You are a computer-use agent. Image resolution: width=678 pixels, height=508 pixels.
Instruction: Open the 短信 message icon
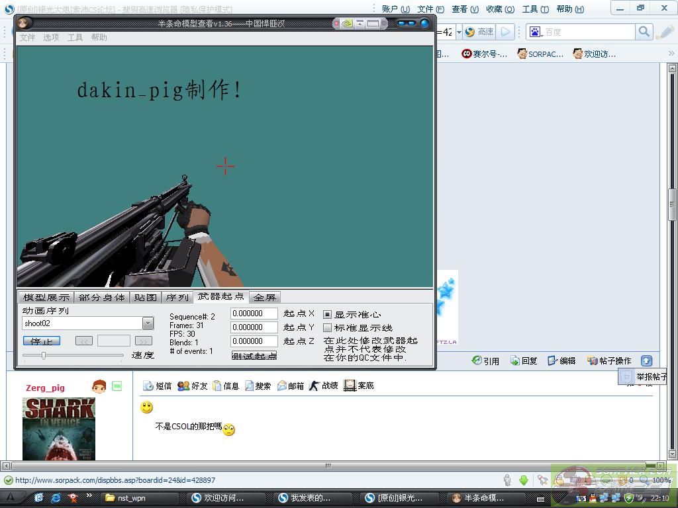click(x=148, y=386)
